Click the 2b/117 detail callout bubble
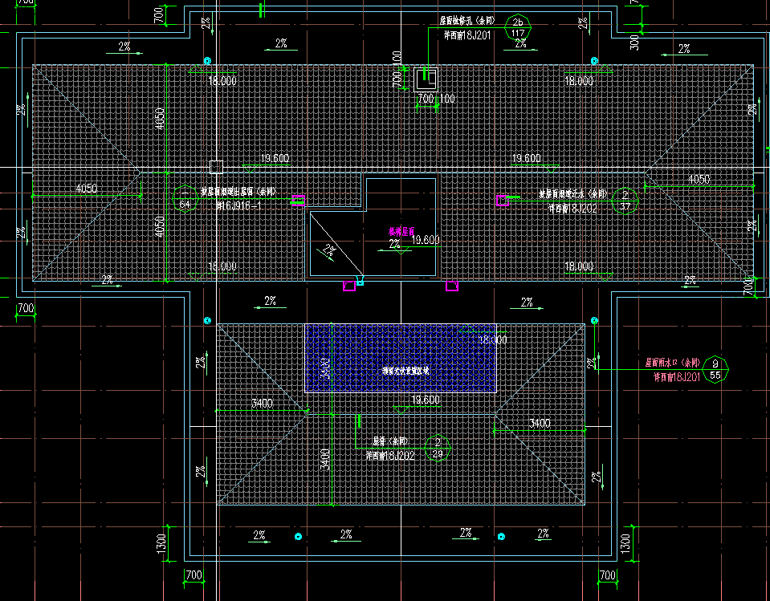The width and height of the screenshot is (770, 601). [518, 28]
